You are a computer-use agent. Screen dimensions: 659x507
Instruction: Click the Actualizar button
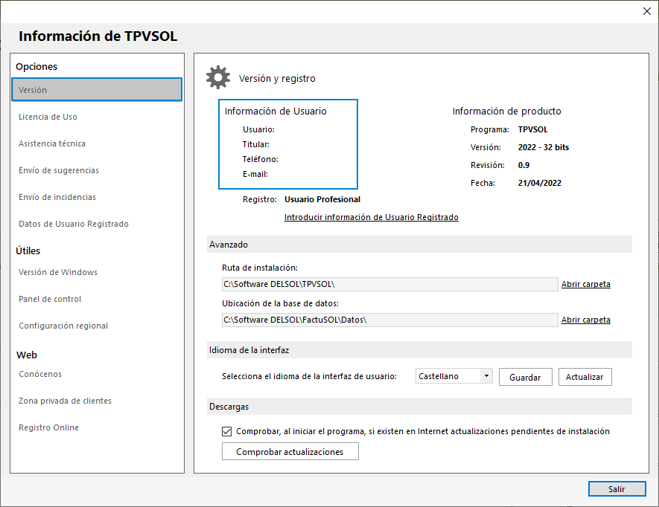(585, 377)
